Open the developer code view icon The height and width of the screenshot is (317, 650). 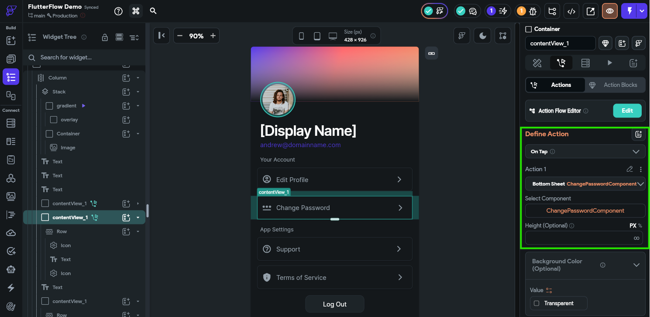click(x=571, y=11)
